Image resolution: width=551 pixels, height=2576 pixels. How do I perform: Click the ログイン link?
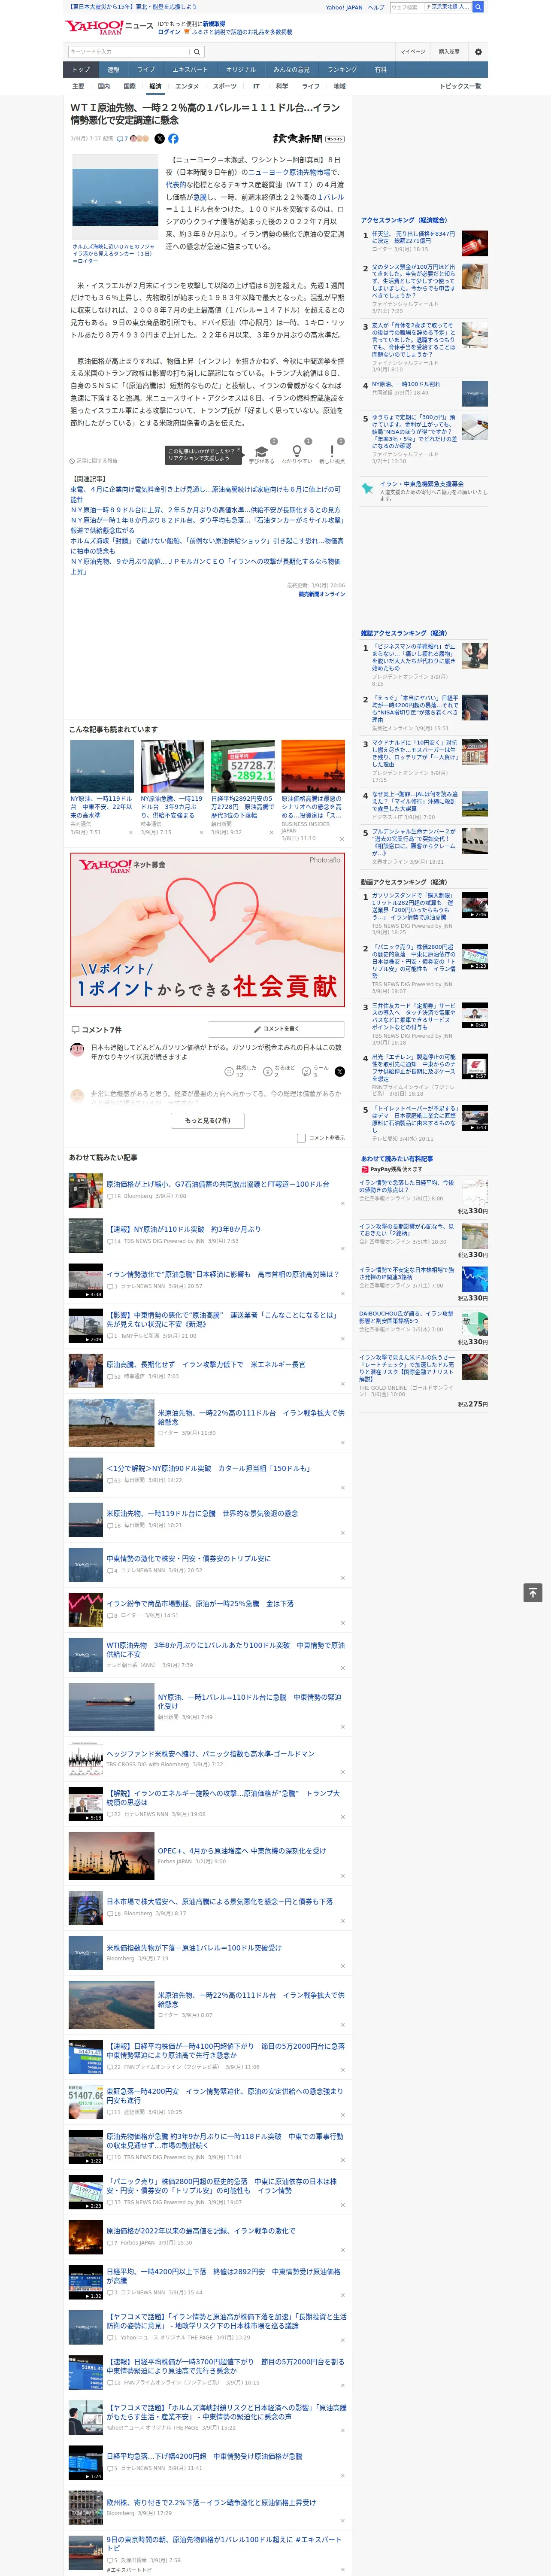click(169, 32)
